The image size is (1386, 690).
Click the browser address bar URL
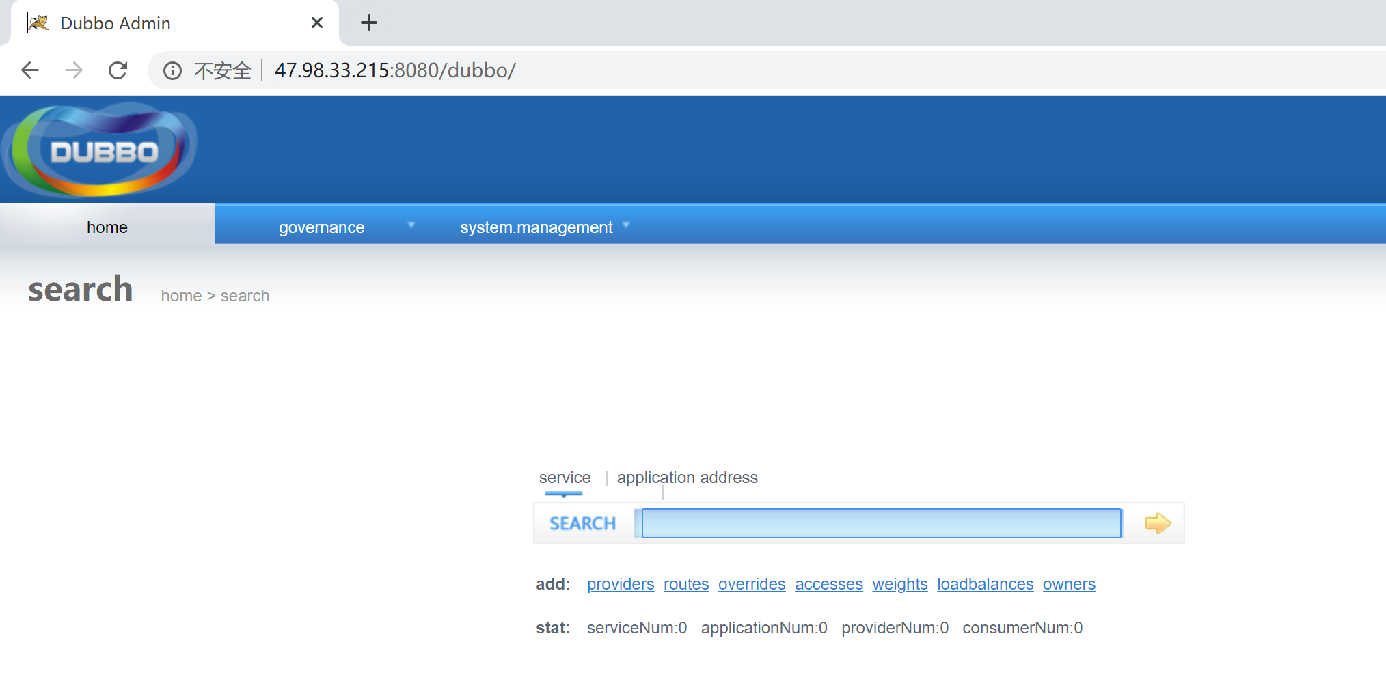pos(395,70)
